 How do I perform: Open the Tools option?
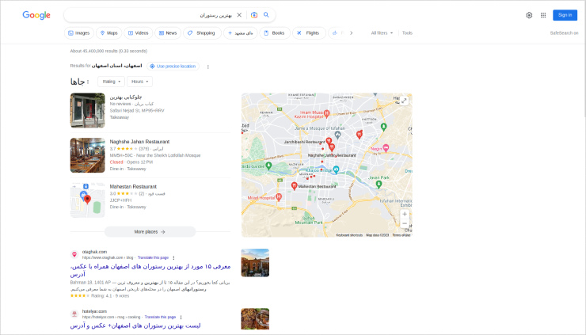coord(407,33)
